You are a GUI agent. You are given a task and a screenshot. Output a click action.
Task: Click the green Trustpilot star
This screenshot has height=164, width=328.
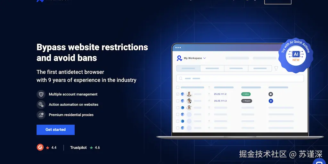pos(91,148)
